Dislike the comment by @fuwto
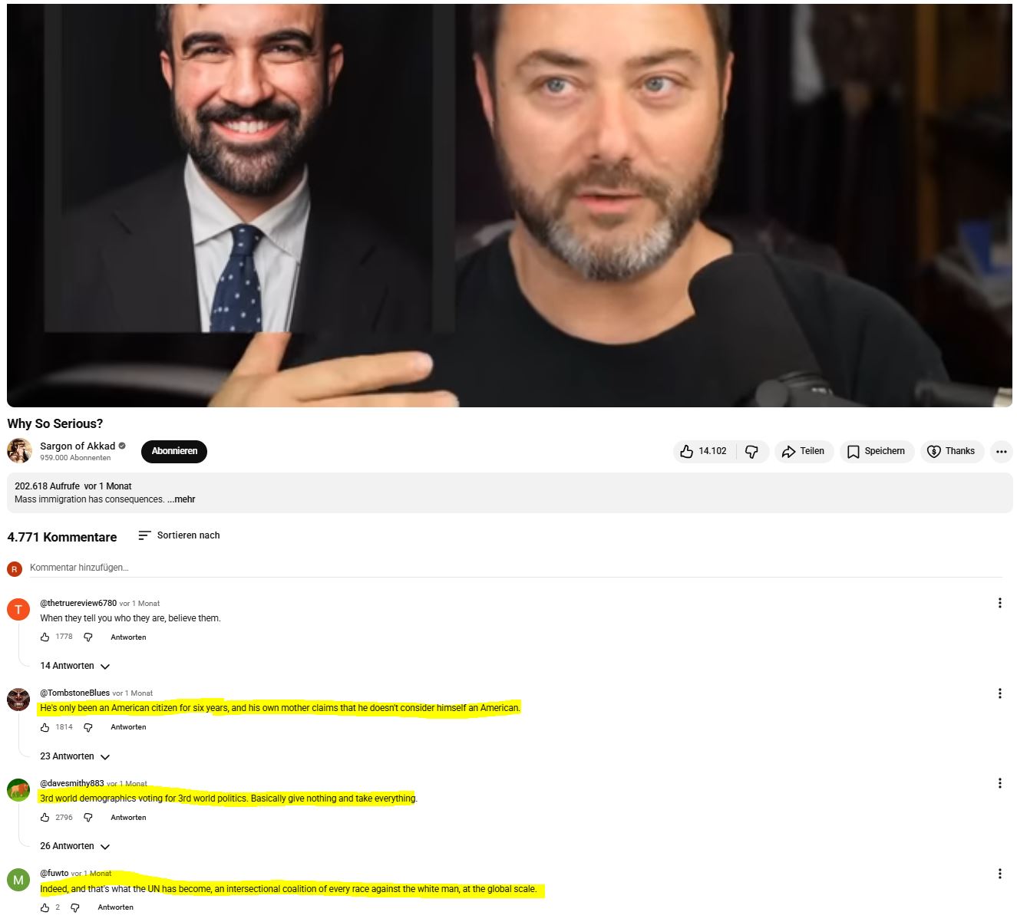 pos(75,907)
